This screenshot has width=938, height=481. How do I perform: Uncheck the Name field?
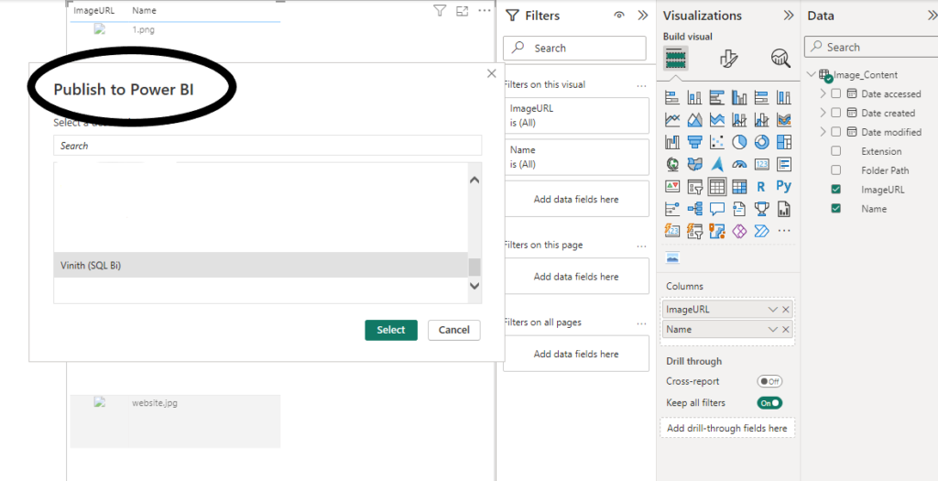(836, 209)
